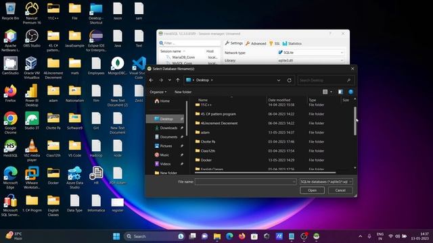Viewport: 433px width, 243px height.
Task: Click the file list horizontal scrollbar
Action: click(265, 173)
